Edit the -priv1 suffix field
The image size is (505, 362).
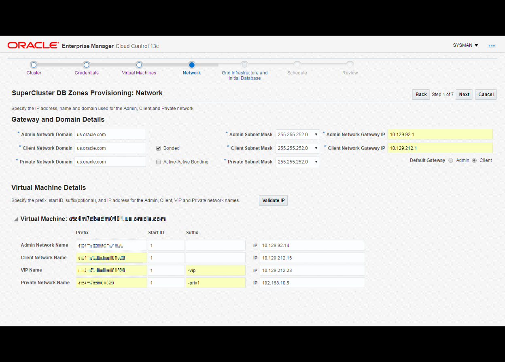coord(216,283)
